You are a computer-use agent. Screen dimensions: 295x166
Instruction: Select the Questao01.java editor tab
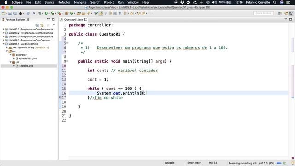pos(73,19)
